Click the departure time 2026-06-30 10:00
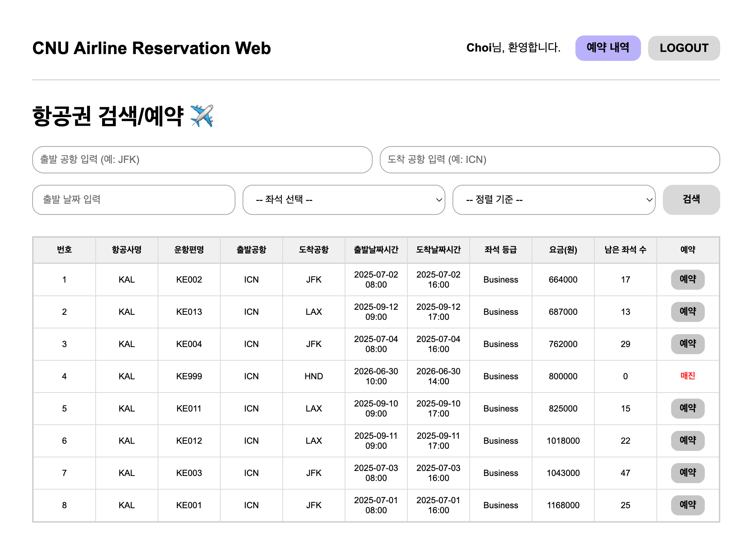751x539 pixels. tap(376, 376)
